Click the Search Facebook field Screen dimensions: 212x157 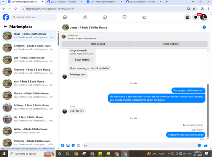tap(34, 17)
